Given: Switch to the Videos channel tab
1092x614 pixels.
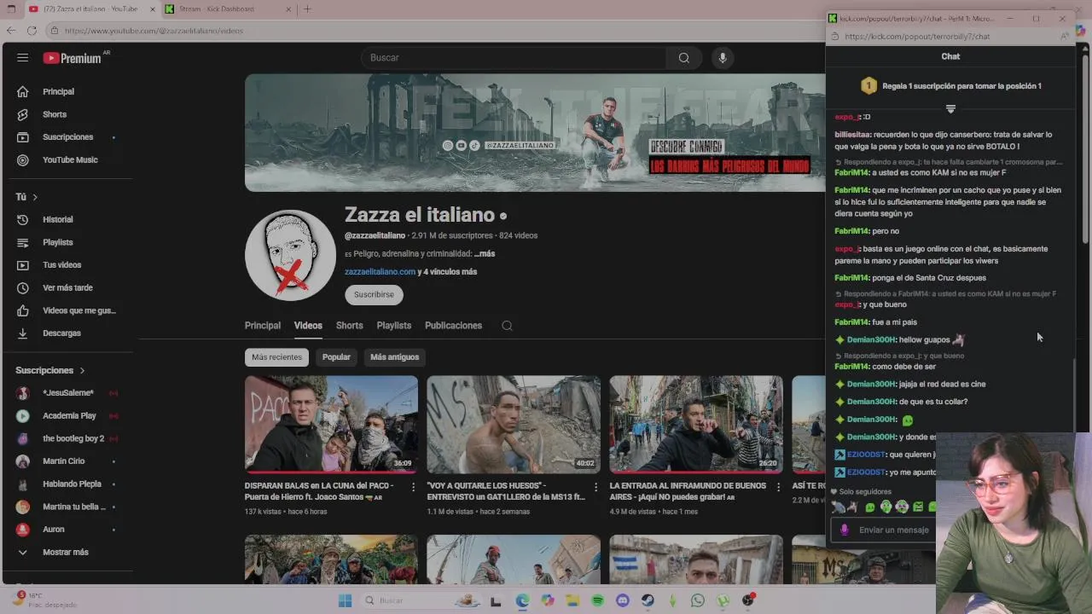Looking at the screenshot, I should (308, 326).
